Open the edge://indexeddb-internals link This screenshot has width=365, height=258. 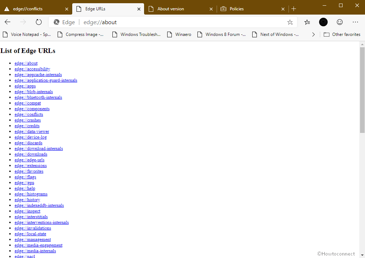[x=39, y=205]
